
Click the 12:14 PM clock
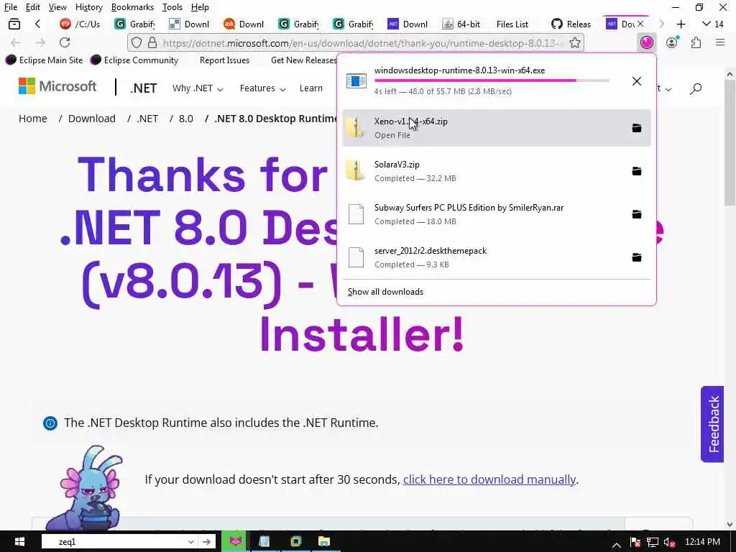(702, 542)
